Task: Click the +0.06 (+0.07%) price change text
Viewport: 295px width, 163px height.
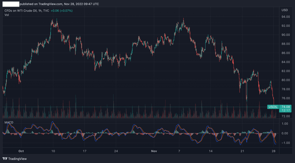Action: point(63,11)
